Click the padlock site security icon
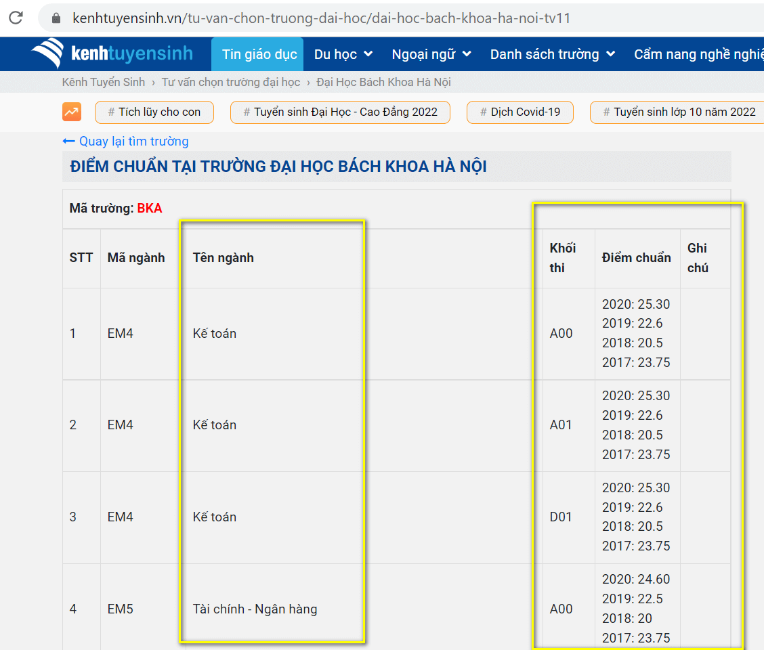The height and width of the screenshot is (650, 764). pyautogui.click(x=56, y=18)
